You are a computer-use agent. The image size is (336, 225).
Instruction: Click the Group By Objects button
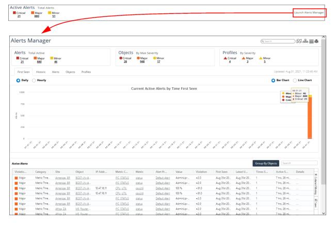[265, 163]
